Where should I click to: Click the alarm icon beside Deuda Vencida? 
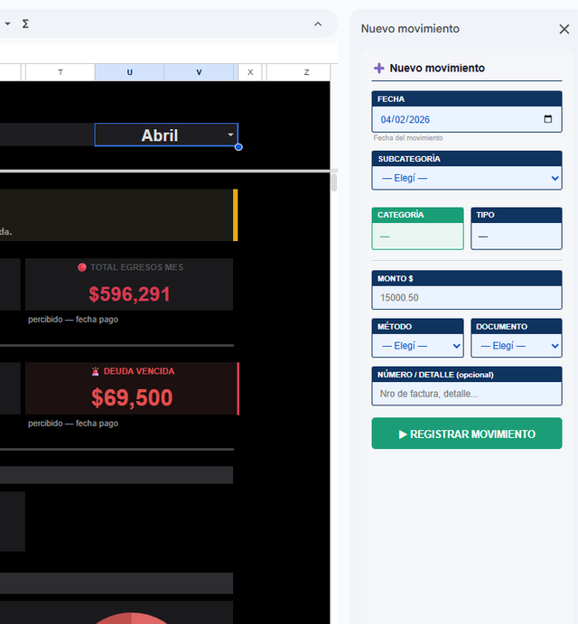click(95, 371)
